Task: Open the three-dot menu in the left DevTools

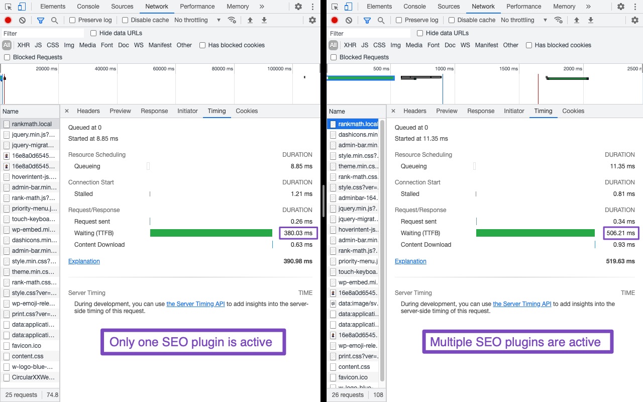Action: (x=312, y=7)
